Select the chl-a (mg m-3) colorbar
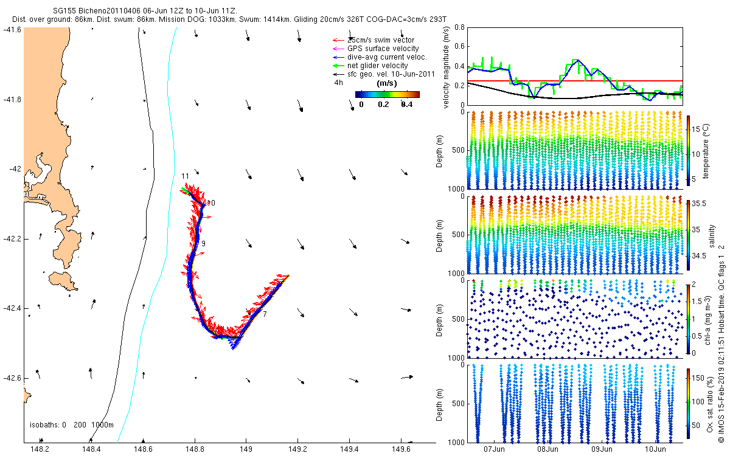The width and height of the screenshot is (730, 456). click(x=688, y=318)
